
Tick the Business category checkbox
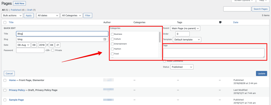point(112,34)
